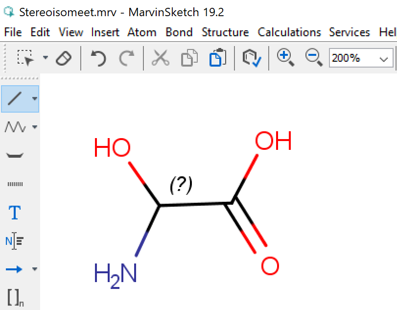Click the Zoom Out magnifier
The height and width of the screenshot is (310, 397).
tap(313, 57)
